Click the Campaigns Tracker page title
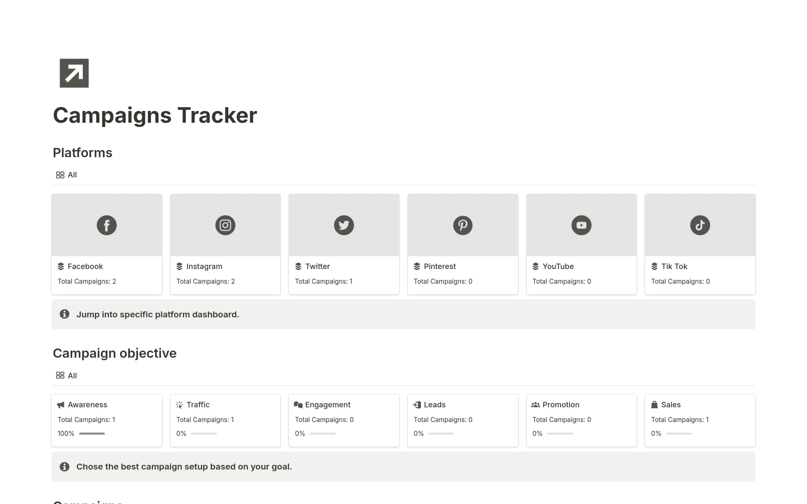This screenshot has height=504, width=807. (x=155, y=115)
